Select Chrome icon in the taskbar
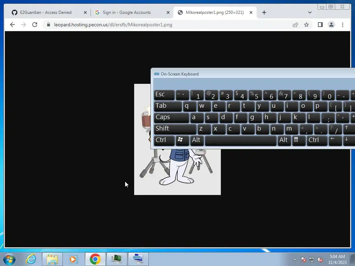355x266 pixels. (95, 259)
